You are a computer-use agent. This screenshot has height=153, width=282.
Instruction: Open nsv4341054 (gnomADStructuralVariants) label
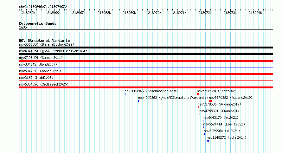pyautogui.click(x=54, y=51)
